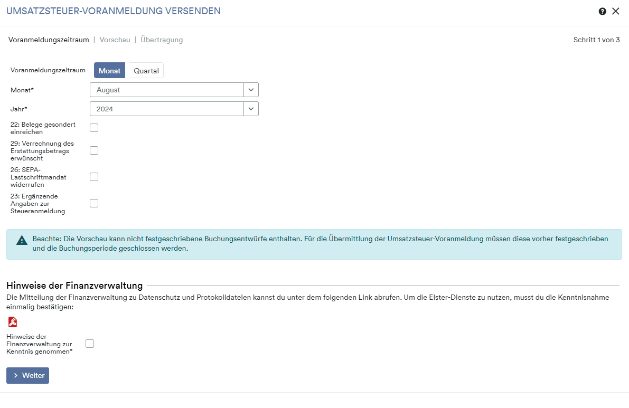Select the Quartal period toggle
This screenshot has height=408, width=629.
[x=146, y=71]
